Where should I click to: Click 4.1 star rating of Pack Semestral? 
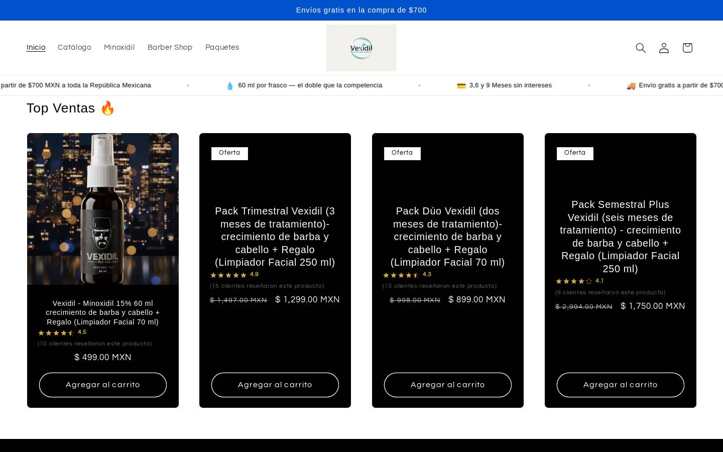pos(580,281)
